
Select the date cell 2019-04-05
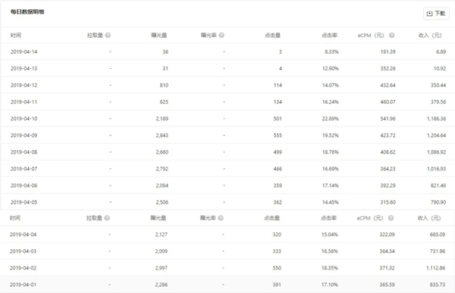pyautogui.click(x=24, y=202)
